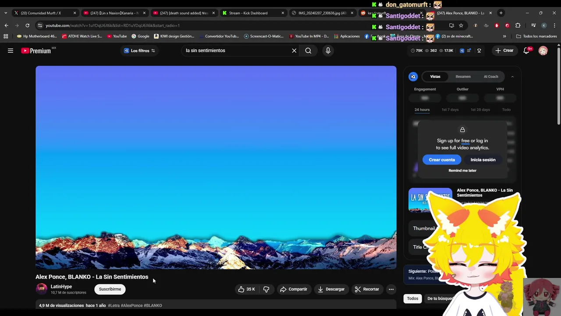This screenshot has width=561, height=316.
Task: Download video with Descargar button
Action: click(x=331, y=289)
